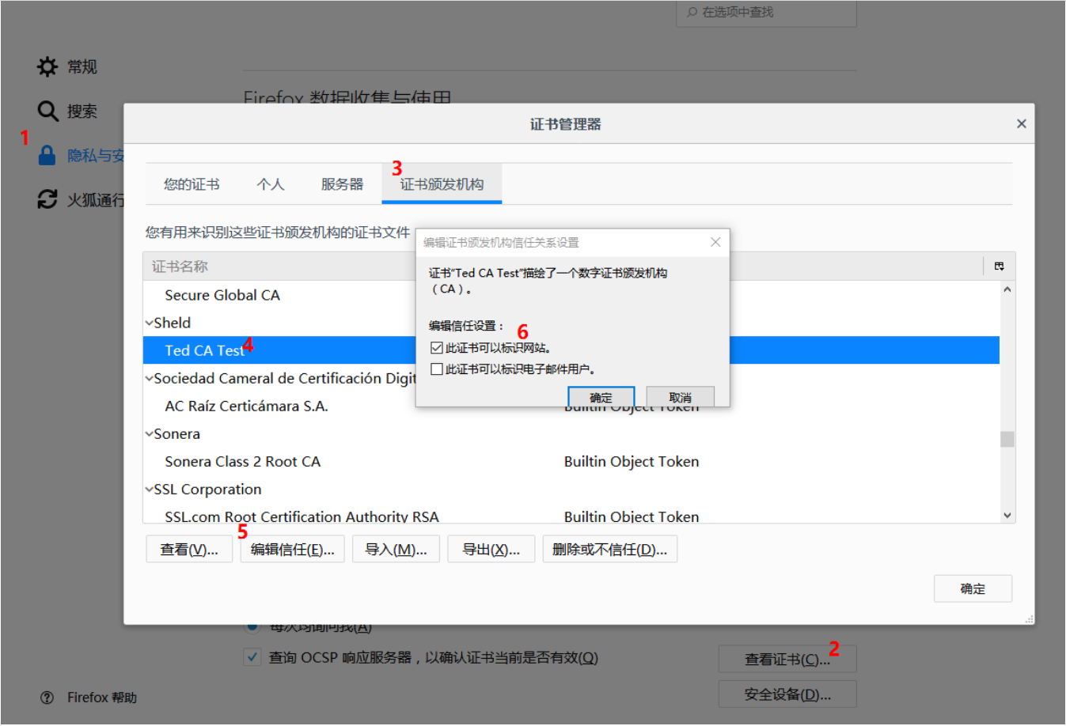Collapse the Sonera certificate group
The image size is (1066, 726).
coord(150,433)
